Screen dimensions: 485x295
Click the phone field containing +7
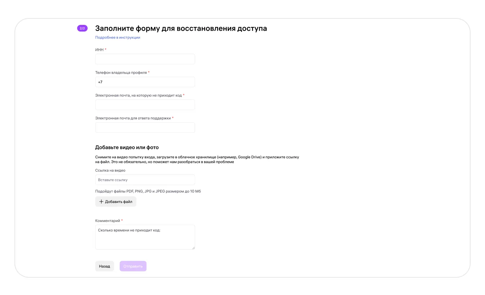point(145,82)
